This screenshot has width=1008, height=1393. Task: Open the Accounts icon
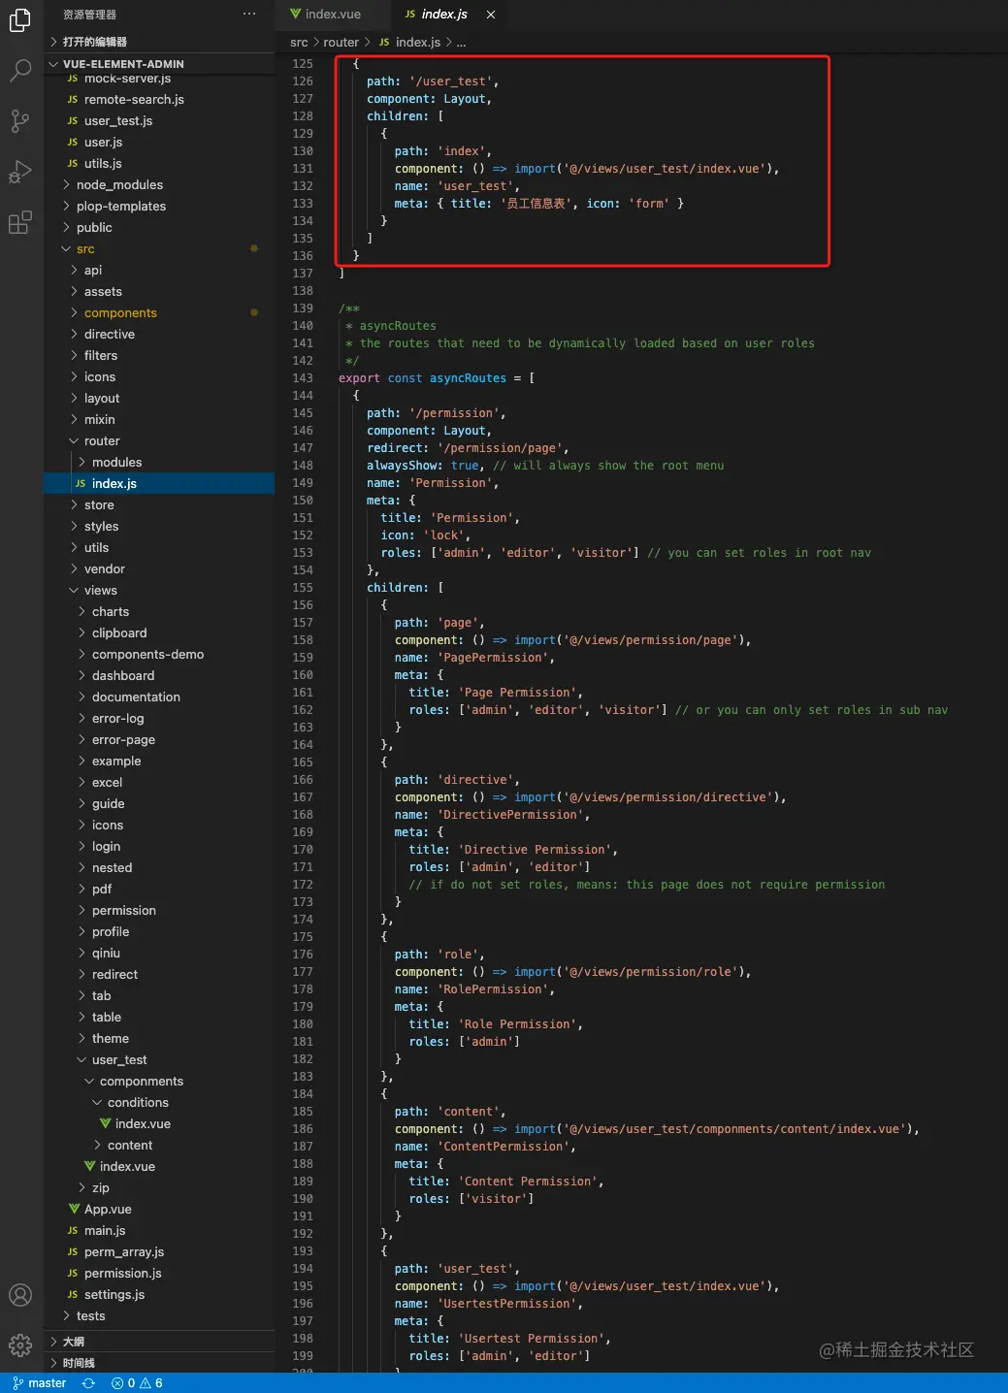coord(20,1295)
